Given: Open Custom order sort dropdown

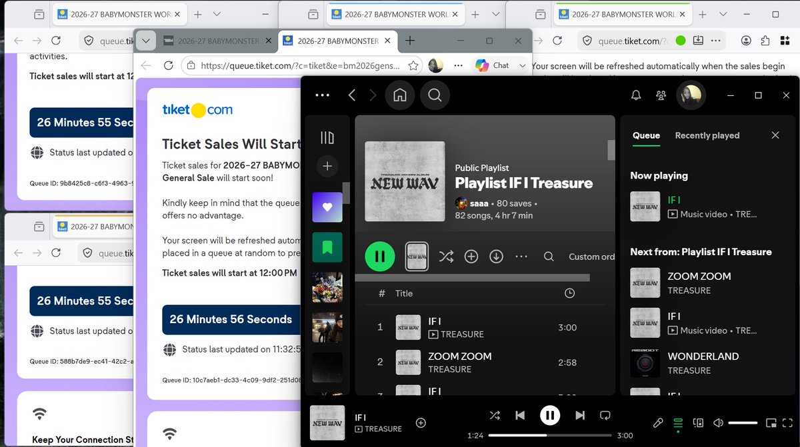Looking at the screenshot, I should (x=591, y=256).
